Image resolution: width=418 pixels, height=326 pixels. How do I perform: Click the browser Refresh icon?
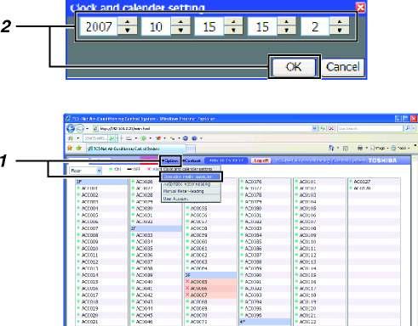pos(323,128)
